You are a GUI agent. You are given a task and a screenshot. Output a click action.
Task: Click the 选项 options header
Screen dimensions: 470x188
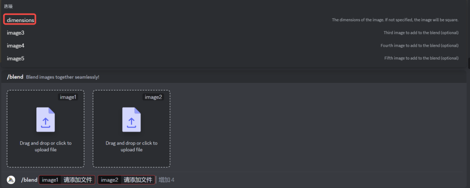tap(8, 6)
